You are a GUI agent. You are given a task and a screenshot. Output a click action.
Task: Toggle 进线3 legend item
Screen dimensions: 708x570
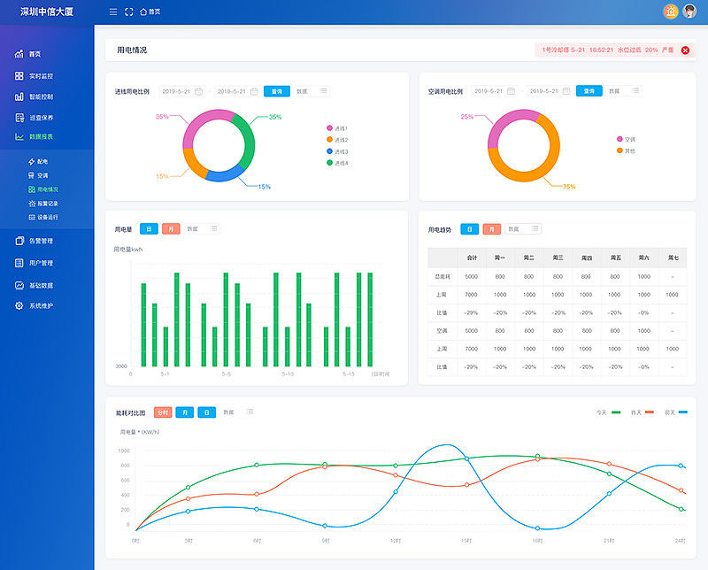tap(337, 151)
